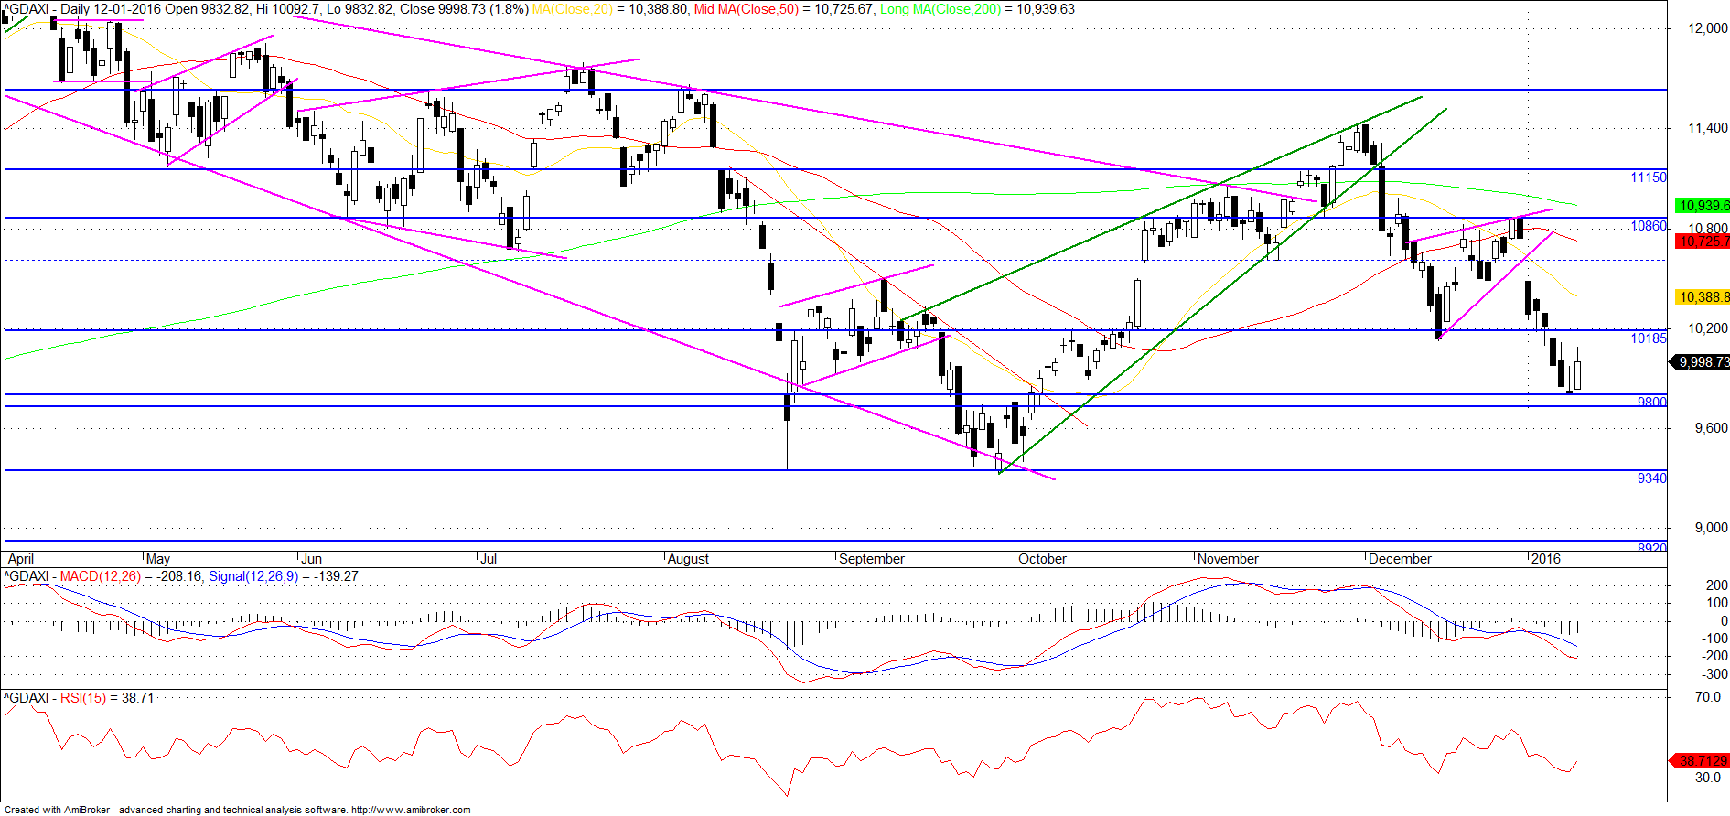1730x816 pixels.
Task: Click the -100 label on the MACD axis
Action: (x=1714, y=639)
